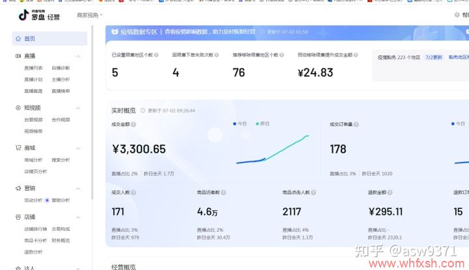Viewport: 469px width, 270px height.
Task: Open 自营视频 in the sidebar
Action: click(x=33, y=120)
